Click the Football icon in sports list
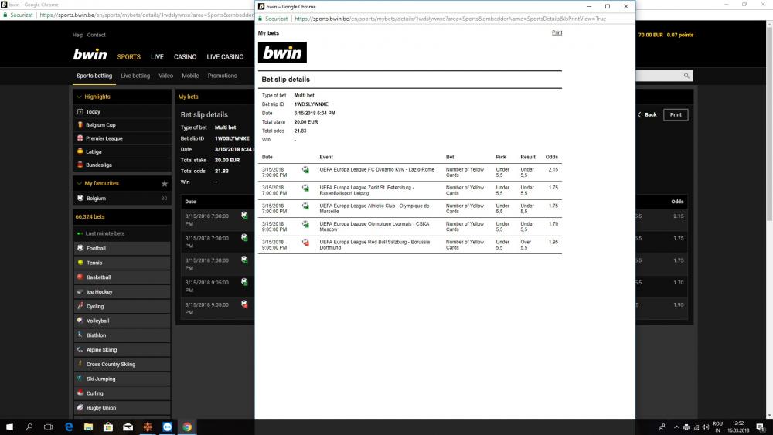This screenshot has width=773, height=435. click(80, 248)
